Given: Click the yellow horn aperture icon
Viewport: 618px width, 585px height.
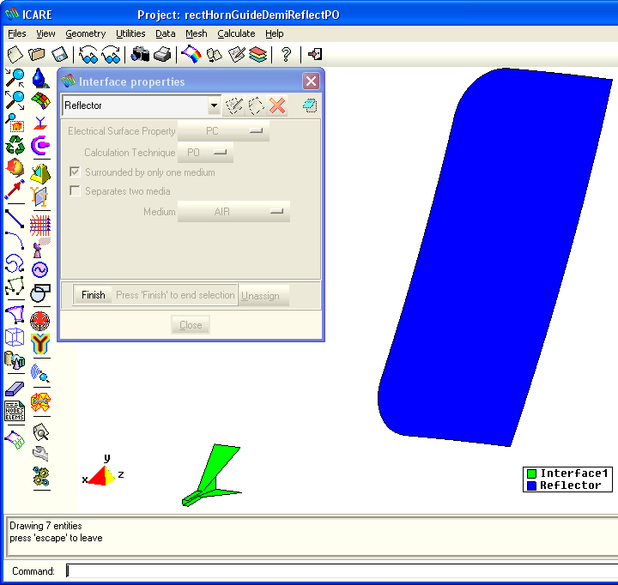Looking at the screenshot, I should click(x=40, y=174).
